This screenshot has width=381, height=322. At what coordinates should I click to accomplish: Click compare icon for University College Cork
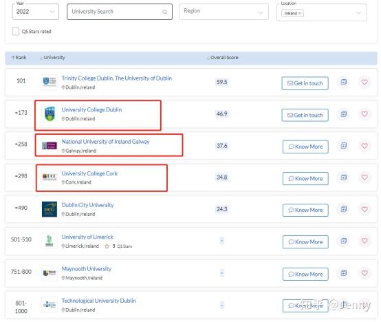(x=344, y=178)
